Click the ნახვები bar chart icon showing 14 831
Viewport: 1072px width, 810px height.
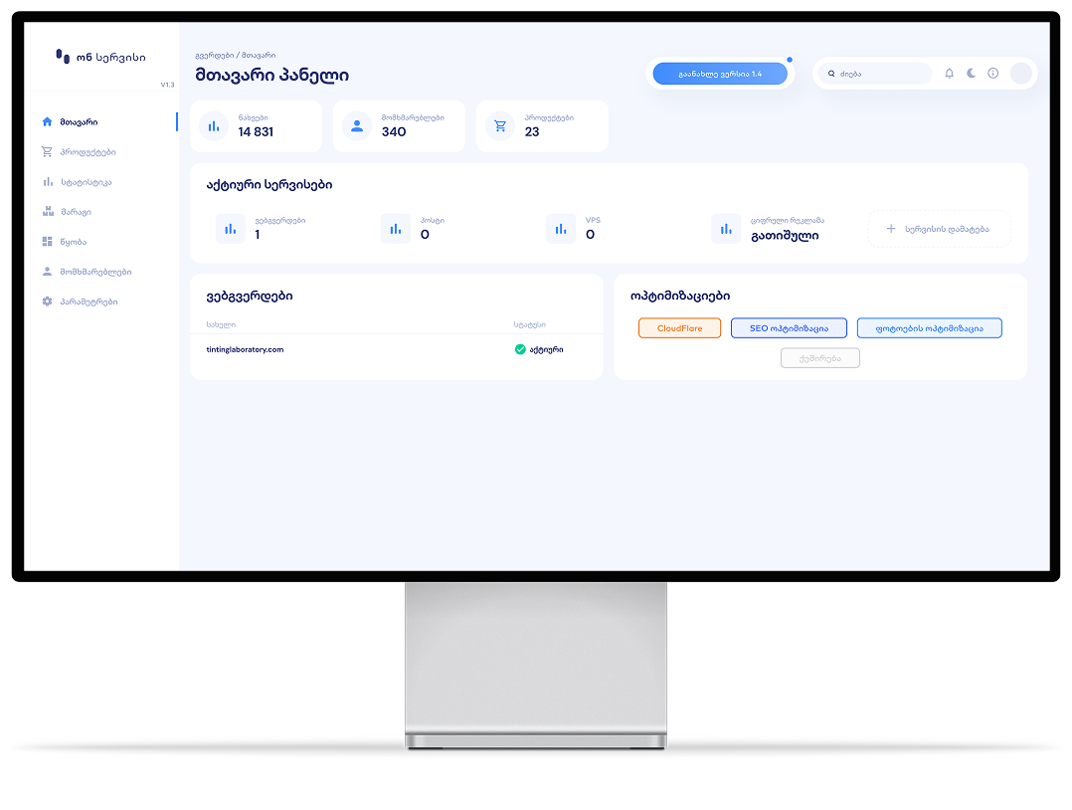pyautogui.click(x=213, y=125)
